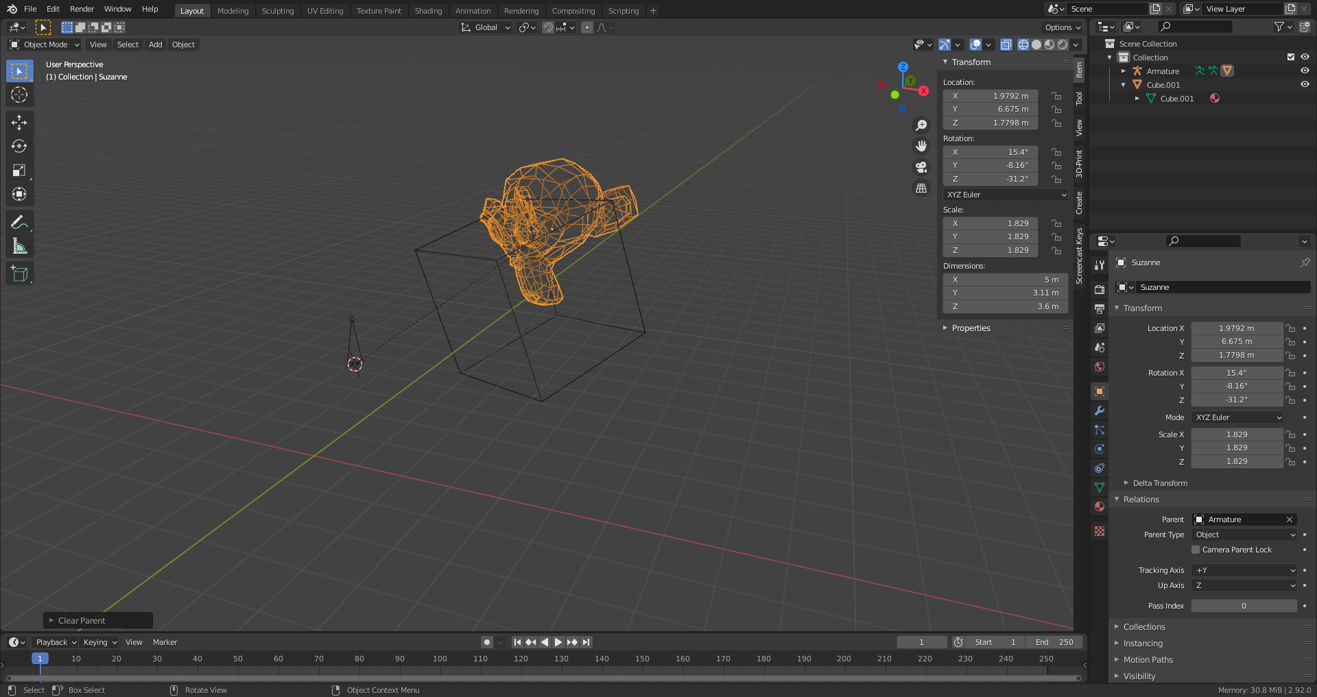Image resolution: width=1317 pixels, height=697 pixels.
Task: Hide the Armature in the outliner
Action: point(1305,71)
